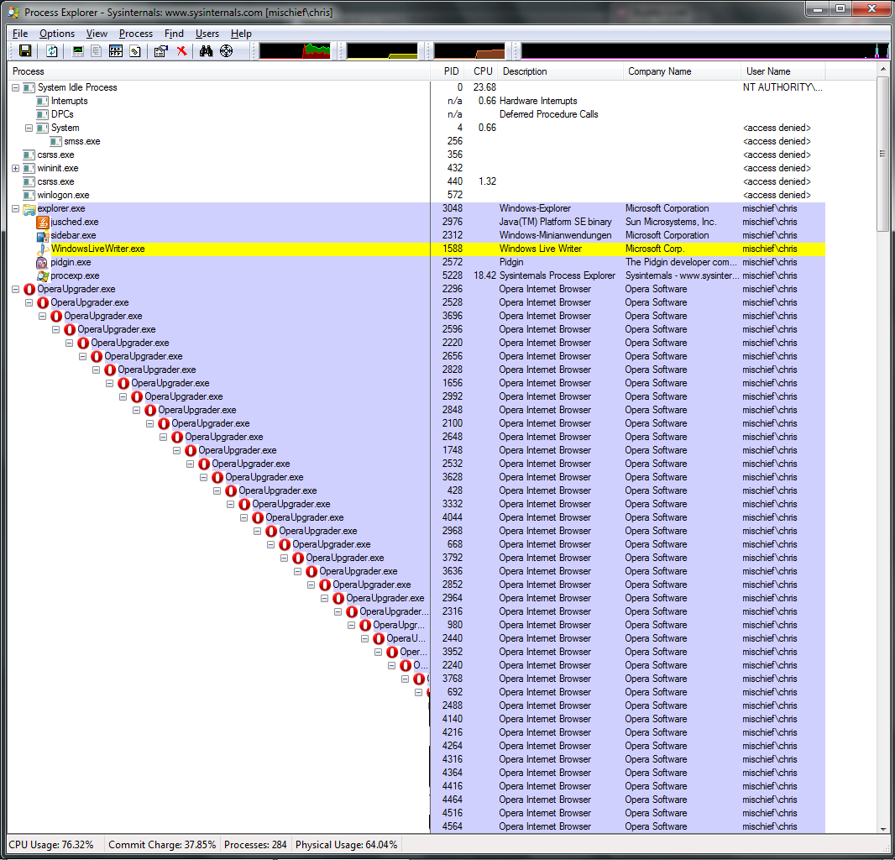Viewport: 895px width, 860px height.
Task: Click the folder icon of explorer.exe
Action: 29,209
